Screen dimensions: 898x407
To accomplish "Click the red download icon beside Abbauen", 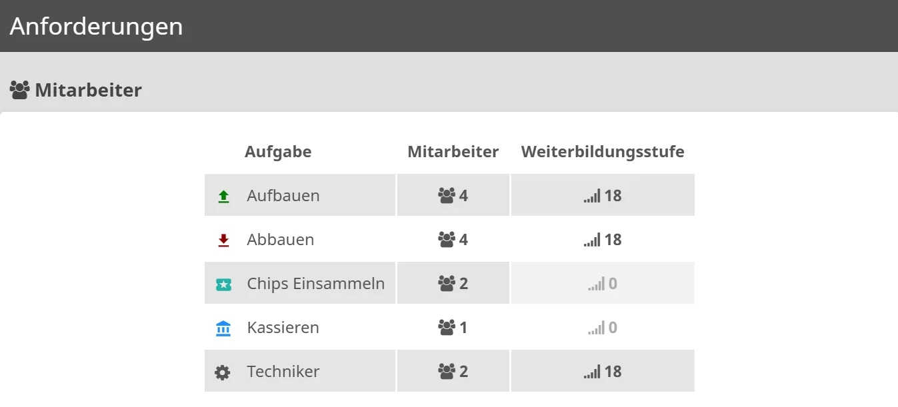I will click(223, 240).
